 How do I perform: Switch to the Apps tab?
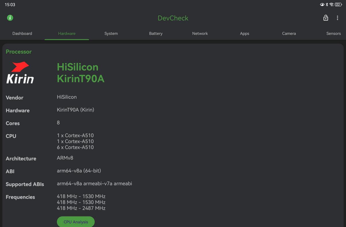[x=245, y=33]
